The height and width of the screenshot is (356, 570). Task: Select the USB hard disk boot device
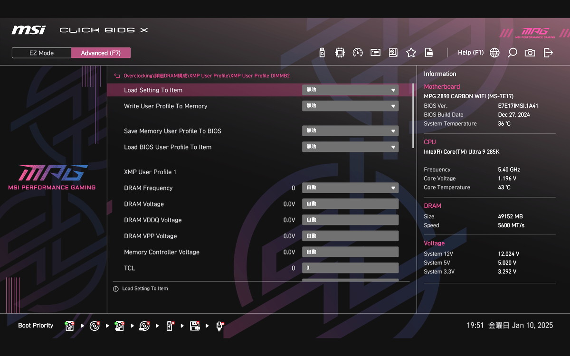(120, 326)
